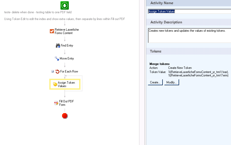The height and width of the screenshot is (145, 231).
Task: Click the 'Using Token Edit' description annotation
Action: click(65, 19)
